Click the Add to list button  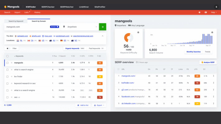pos(83,105)
